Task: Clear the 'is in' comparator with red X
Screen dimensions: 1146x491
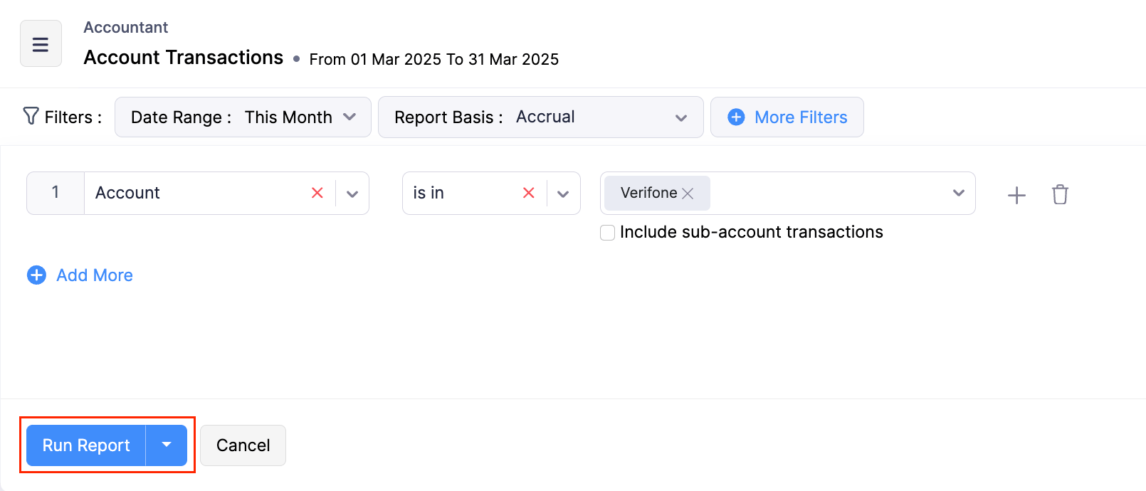Action: tap(528, 193)
